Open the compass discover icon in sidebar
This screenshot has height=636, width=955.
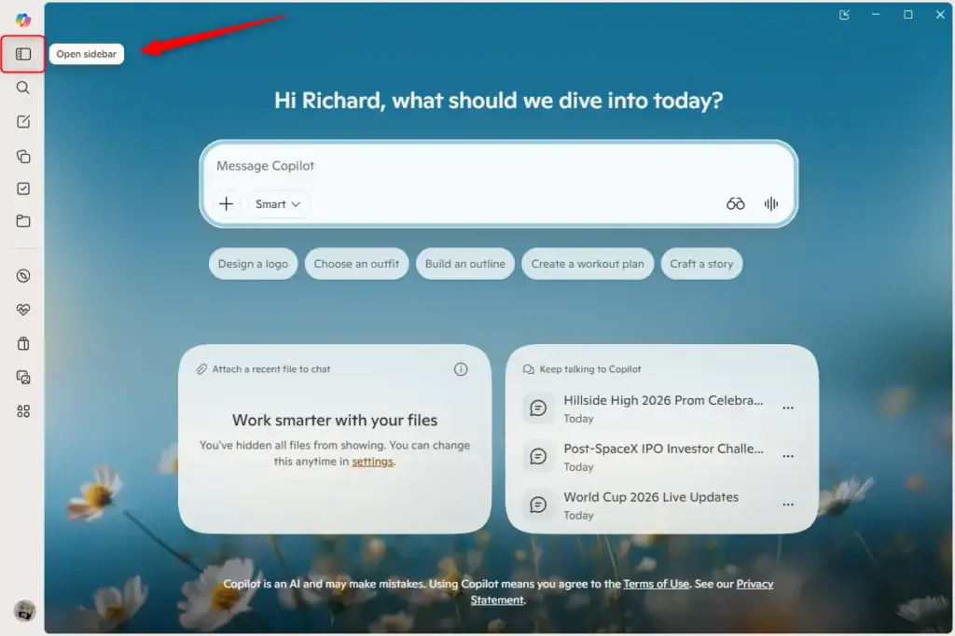[23, 276]
